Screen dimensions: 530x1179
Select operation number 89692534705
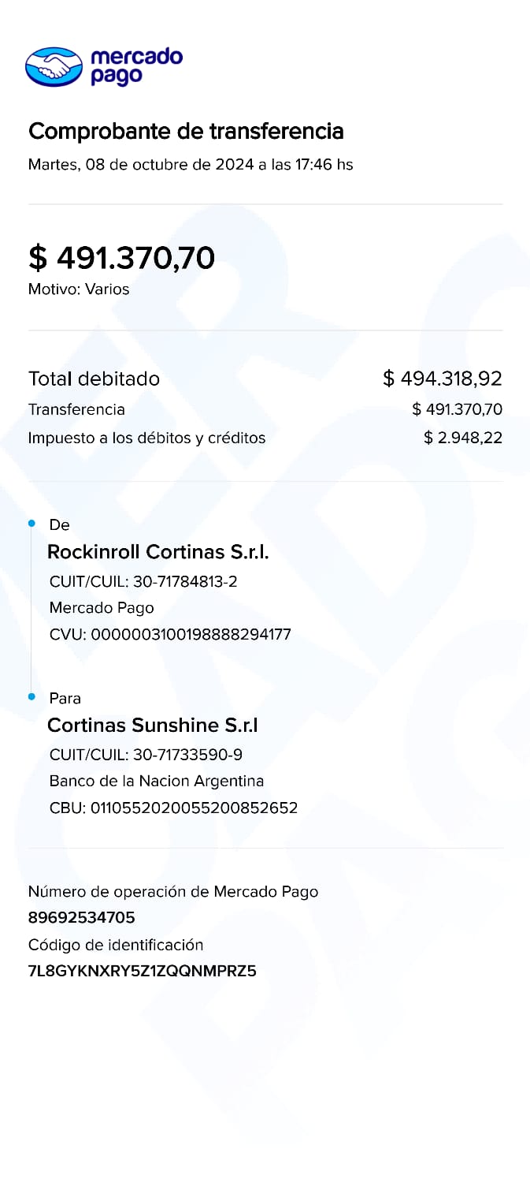82,917
